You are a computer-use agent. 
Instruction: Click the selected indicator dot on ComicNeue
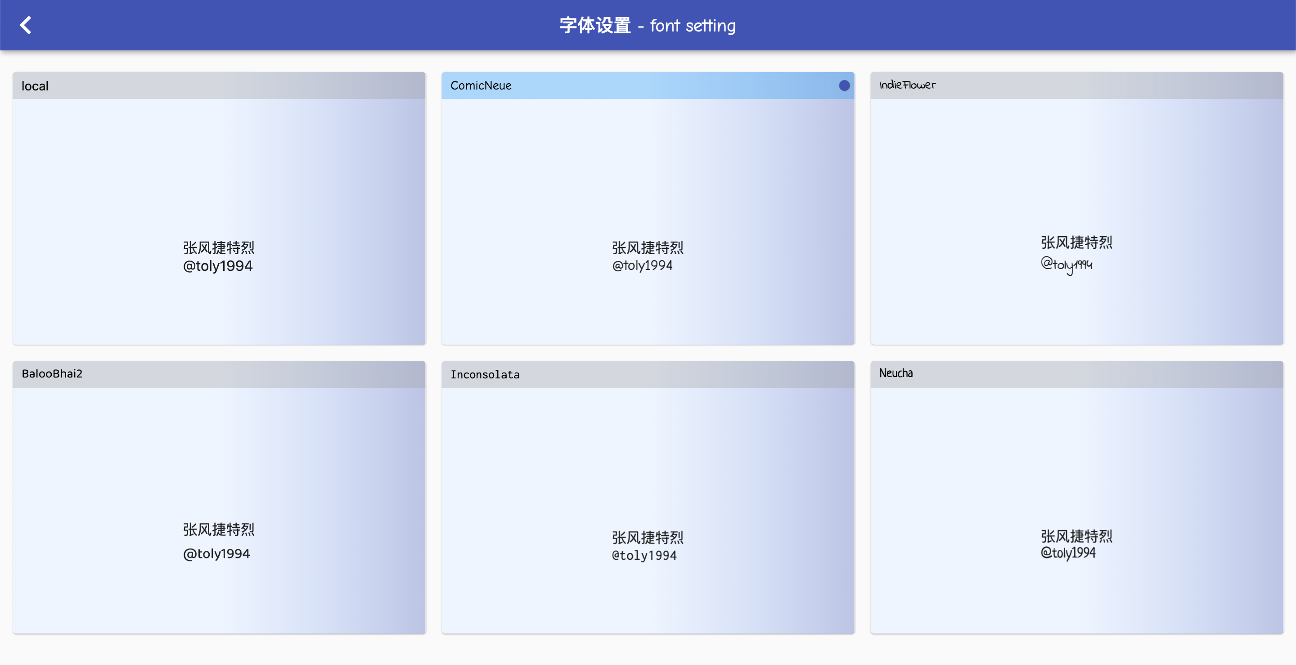pyautogui.click(x=844, y=85)
